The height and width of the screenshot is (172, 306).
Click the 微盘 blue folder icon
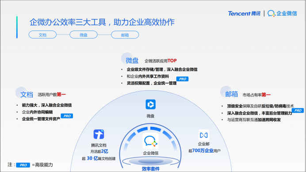coord(150,104)
